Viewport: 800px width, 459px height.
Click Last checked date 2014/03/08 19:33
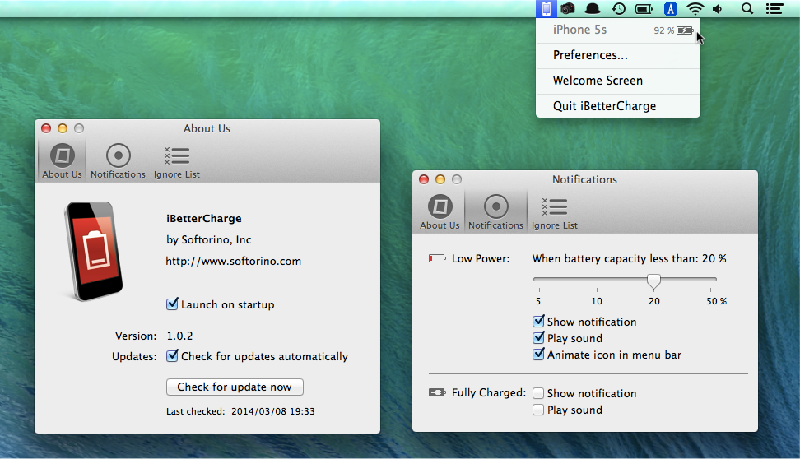pos(273,411)
